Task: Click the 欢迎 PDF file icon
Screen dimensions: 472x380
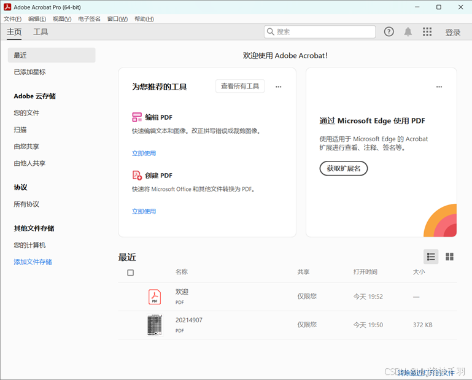Action: (x=155, y=297)
